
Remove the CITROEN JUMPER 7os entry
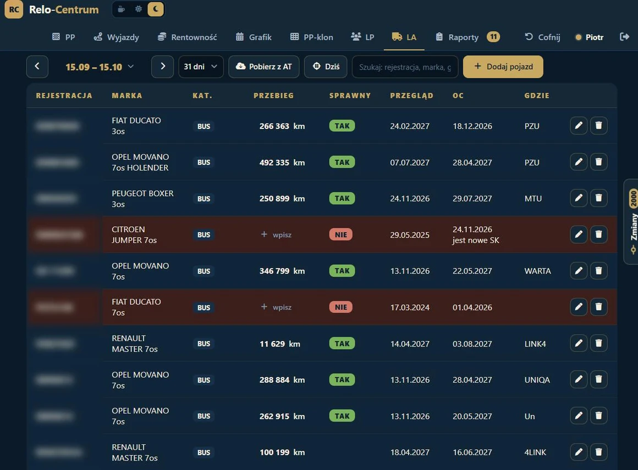598,234
